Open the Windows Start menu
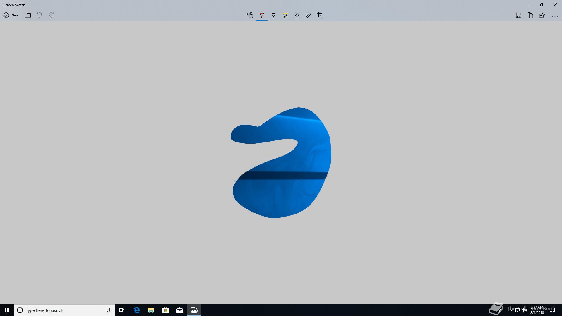Screen dimensions: 562x316 click(7, 310)
